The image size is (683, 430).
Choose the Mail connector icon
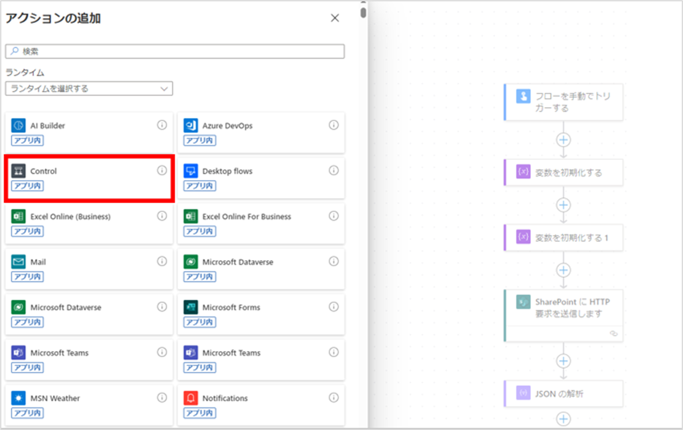coord(18,261)
